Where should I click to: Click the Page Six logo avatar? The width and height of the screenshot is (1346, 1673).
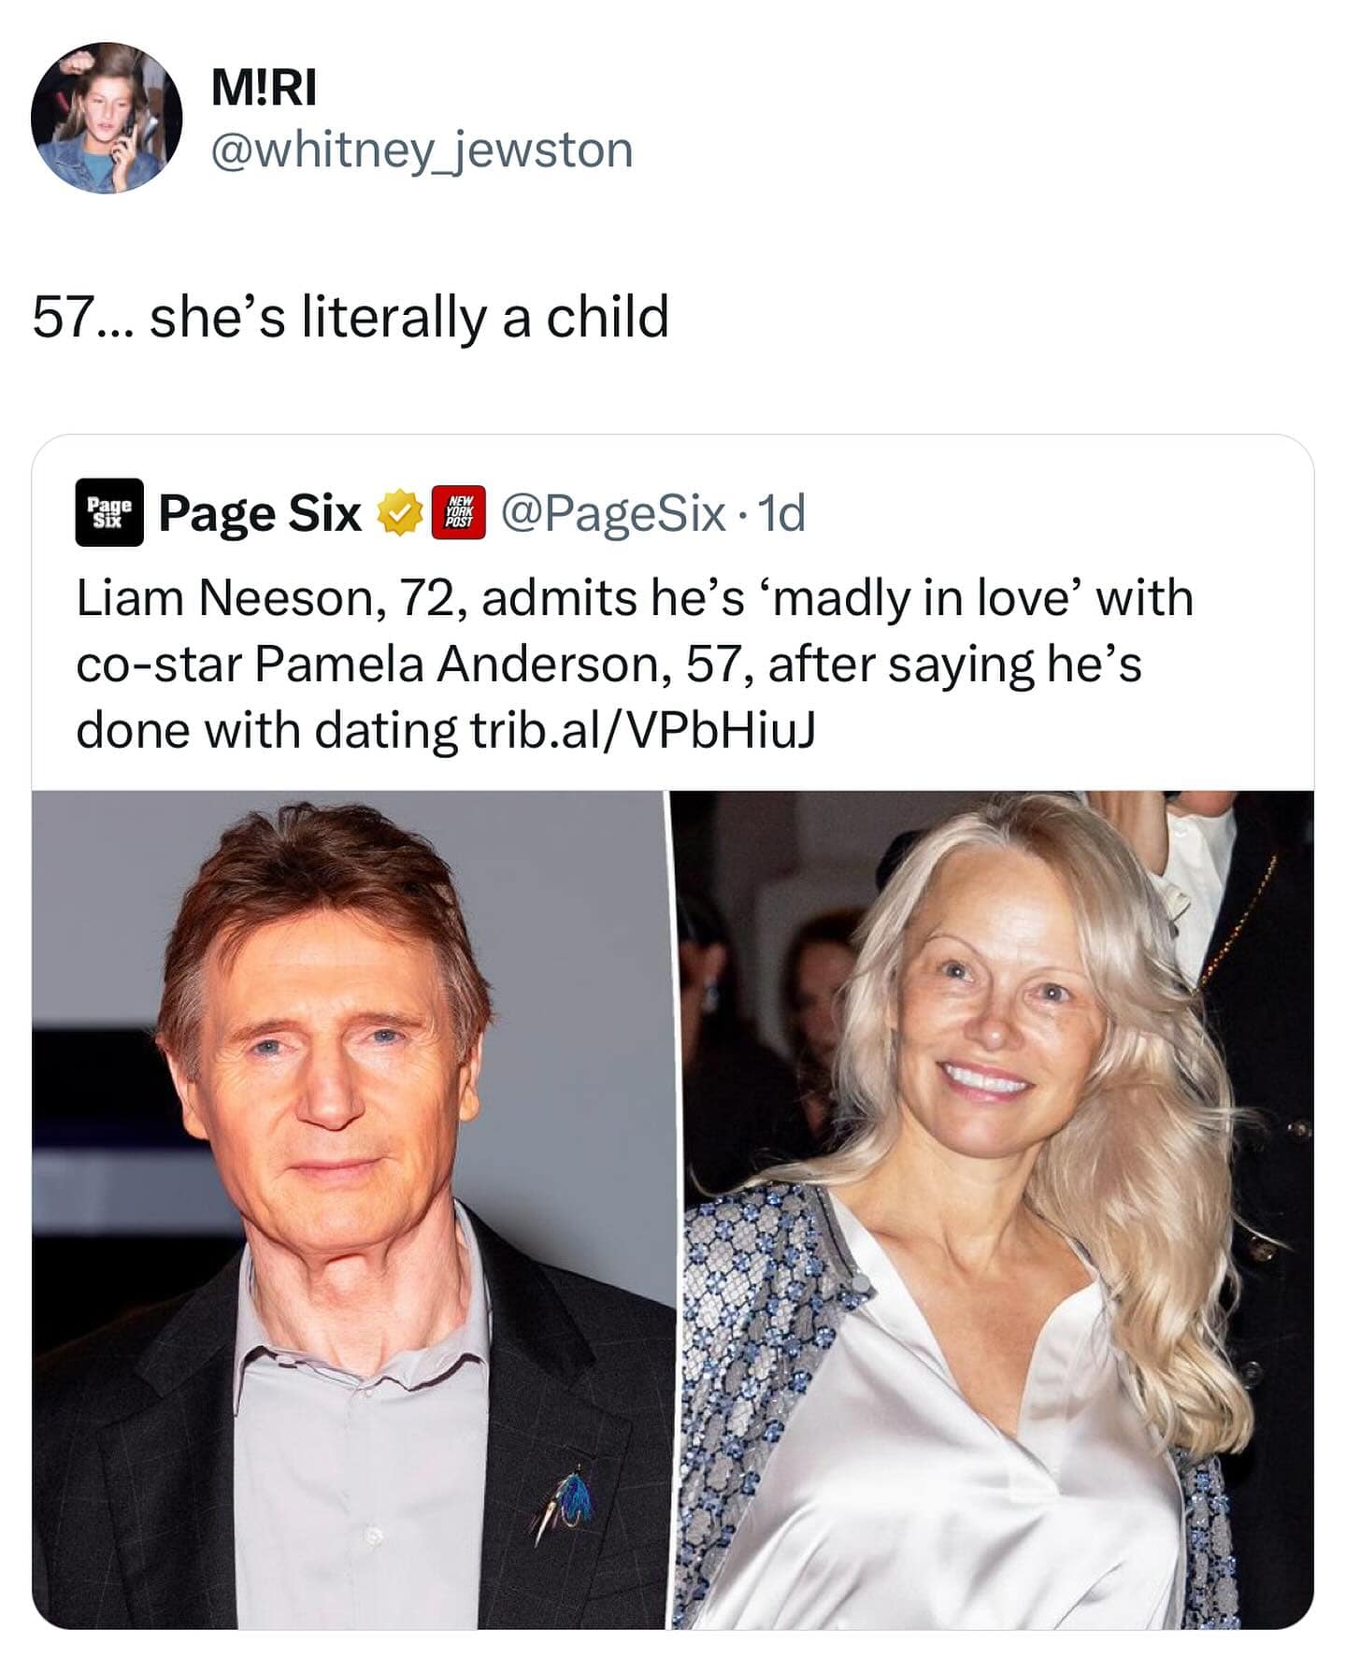point(109,512)
